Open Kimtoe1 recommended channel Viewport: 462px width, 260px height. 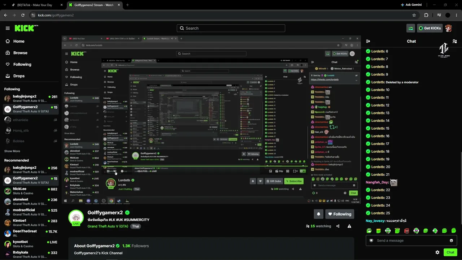[x=31, y=223]
